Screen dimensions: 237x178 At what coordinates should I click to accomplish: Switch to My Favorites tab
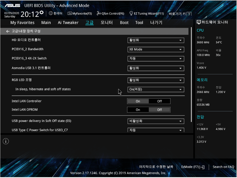click(22, 22)
